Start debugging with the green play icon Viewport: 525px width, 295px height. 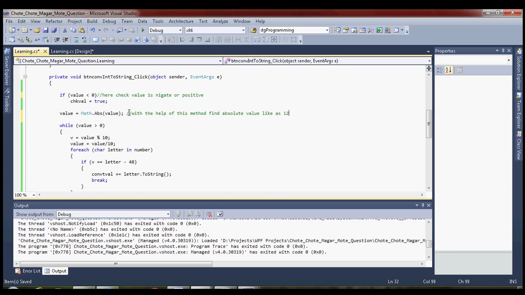click(143, 30)
